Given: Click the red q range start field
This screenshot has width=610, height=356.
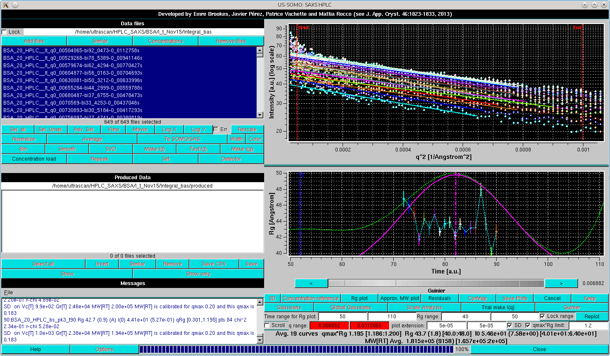Looking at the screenshot, I should 329,326.
